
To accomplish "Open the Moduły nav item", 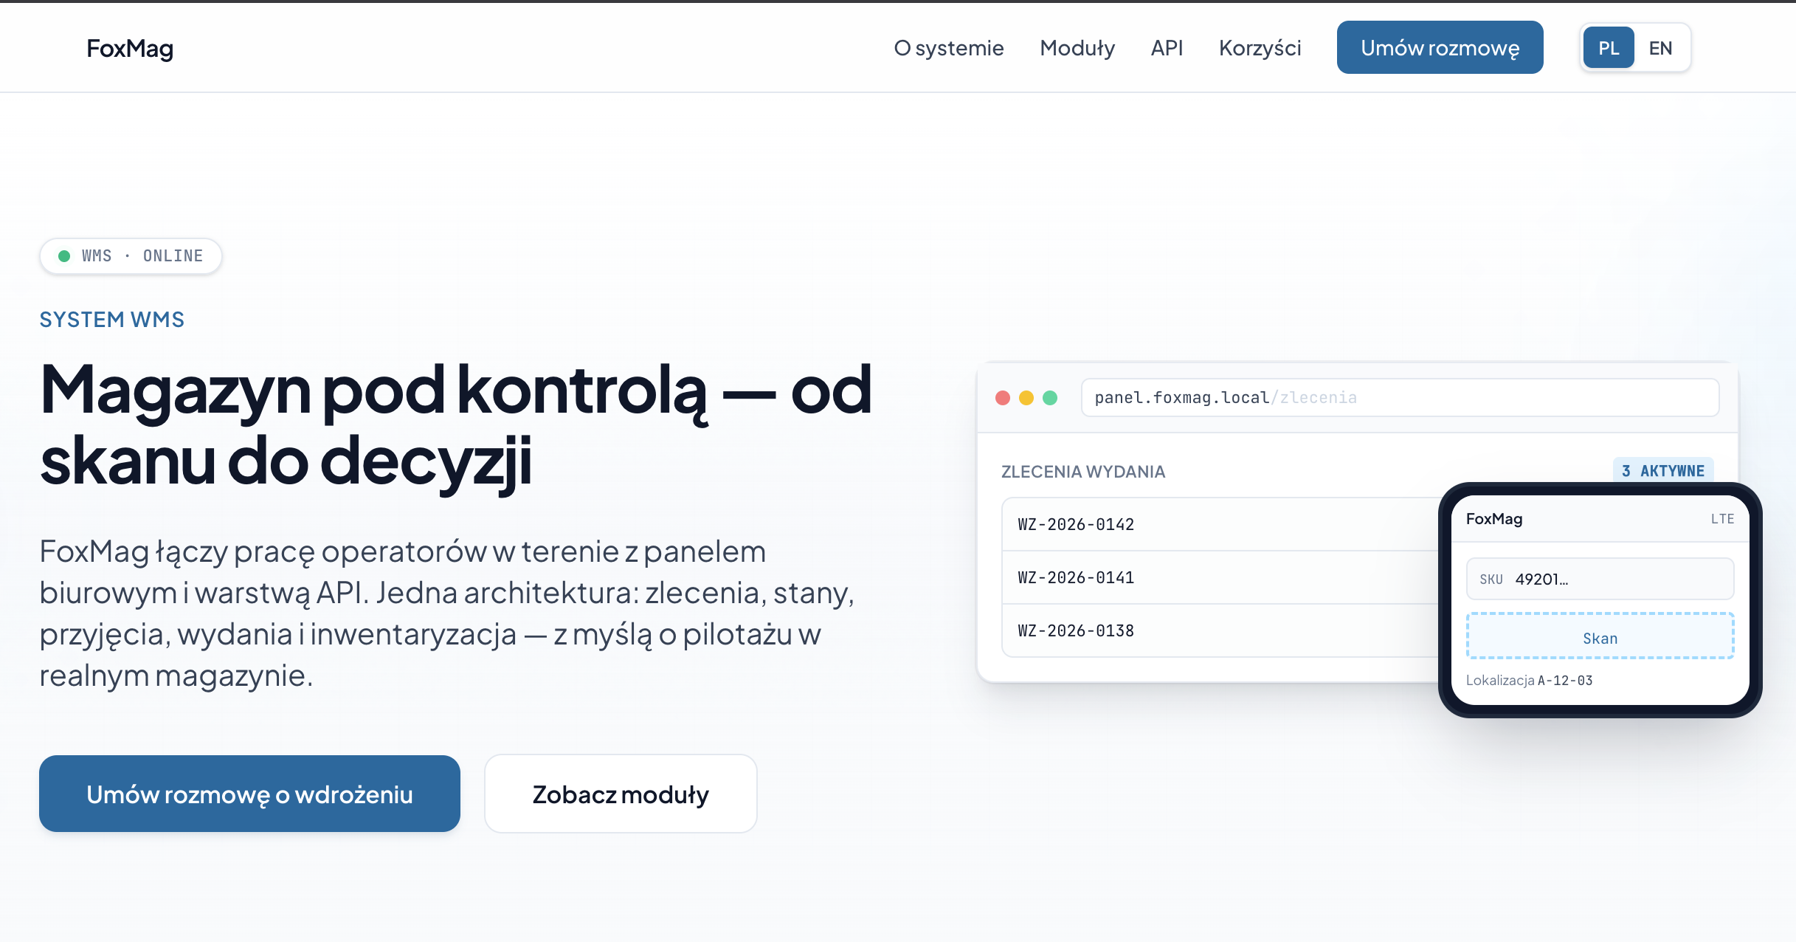I will coord(1077,48).
